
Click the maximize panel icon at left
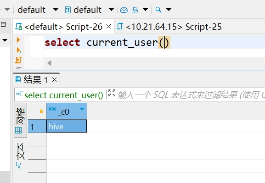[3, 24]
